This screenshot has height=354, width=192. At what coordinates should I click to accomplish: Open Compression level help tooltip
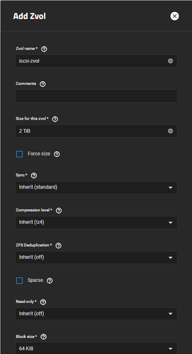point(59,211)
